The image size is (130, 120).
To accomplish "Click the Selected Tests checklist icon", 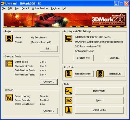I will [x=9, y=64].
